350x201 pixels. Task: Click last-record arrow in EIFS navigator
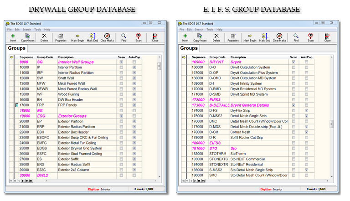(x=203, y=180)
